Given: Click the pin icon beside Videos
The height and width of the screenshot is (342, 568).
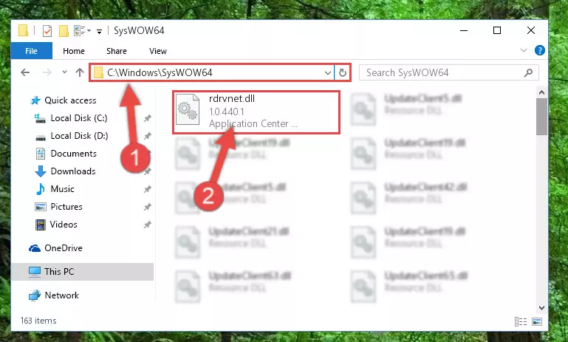Looking at the screenshot, I should point(148,225).
